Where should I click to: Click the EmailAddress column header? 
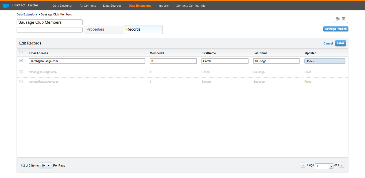[38, 53]
